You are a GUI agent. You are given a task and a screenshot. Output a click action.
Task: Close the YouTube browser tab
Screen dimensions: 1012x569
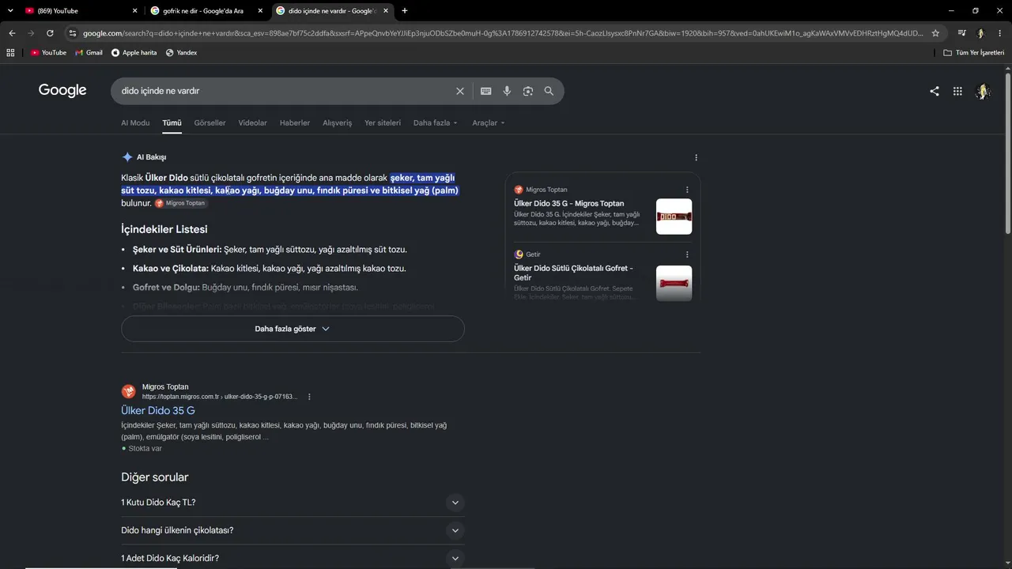coord(134,10)
